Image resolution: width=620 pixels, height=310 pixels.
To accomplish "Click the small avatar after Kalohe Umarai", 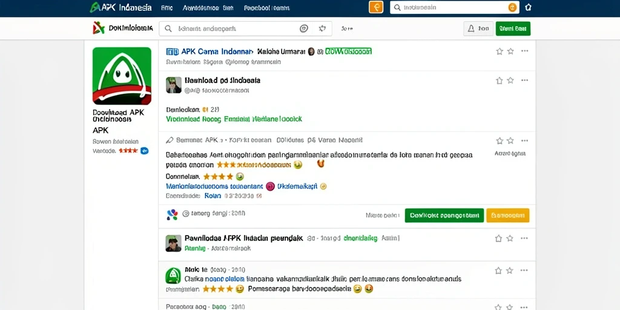I will (x=311, y=51).
